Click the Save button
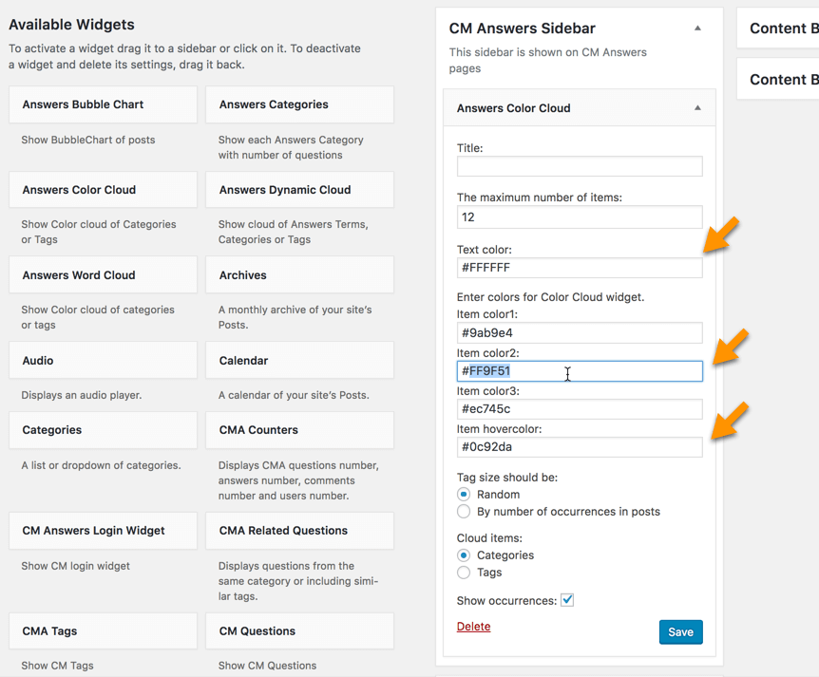819x677 pixels. pos(680,632)
